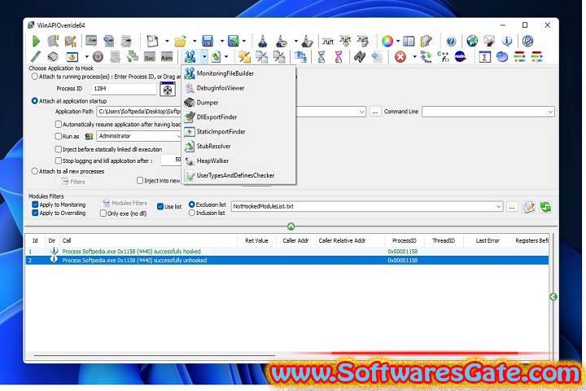Check Stop logging and kill application after

click(59, 160)
